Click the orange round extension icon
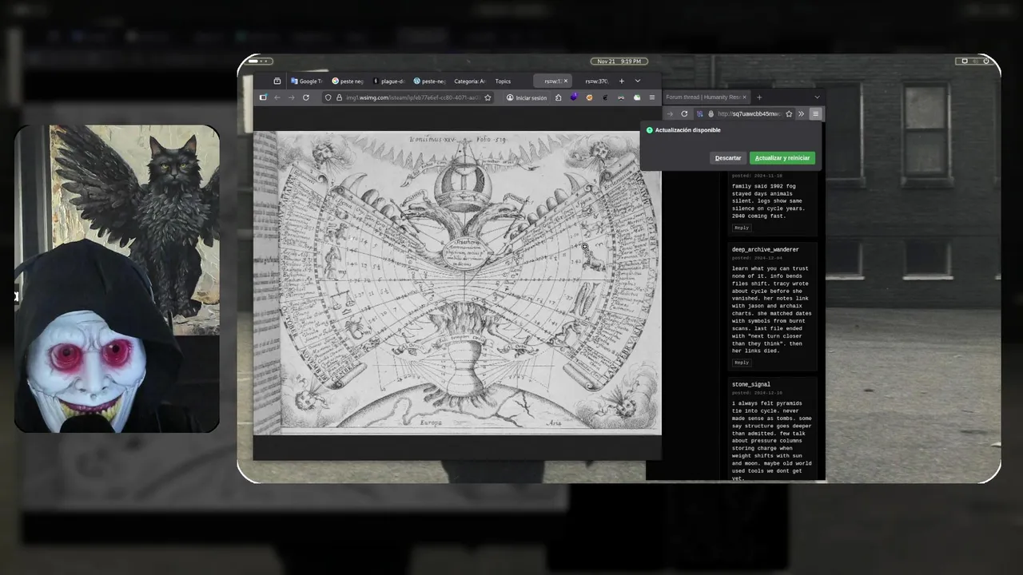The height and width of the screenshot is (575, 1023). [x=589, y=97]
